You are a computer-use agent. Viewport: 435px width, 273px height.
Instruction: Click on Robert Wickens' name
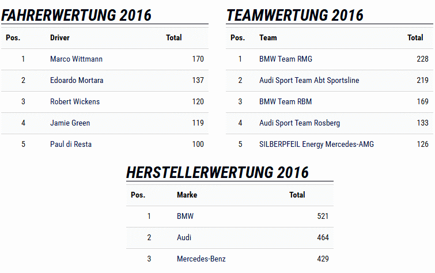(75, 102)
